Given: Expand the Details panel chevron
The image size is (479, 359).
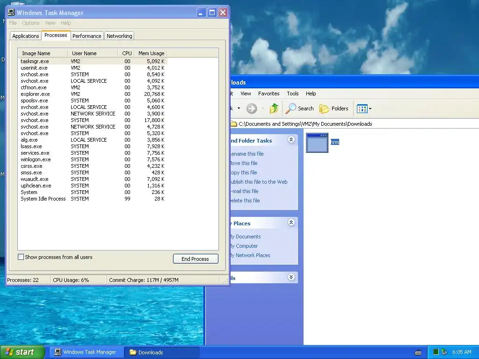Looking at the screenshot, I should [291, 277].
